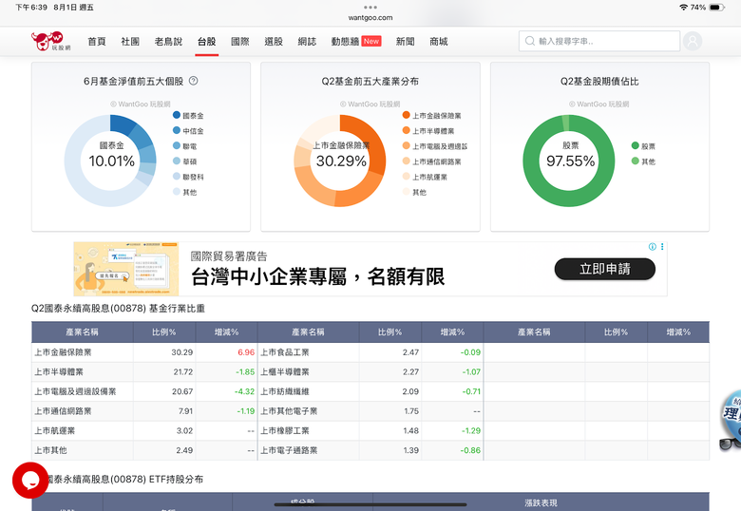The image size is (741, 511).
Task: Toggle 其他 legend in asset ratio chart
Action: 643,161
